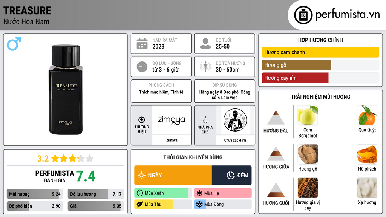Click the Hương giữa pyramid icon
The height and width of the screenshot is (217, 386).
(276, 154)
